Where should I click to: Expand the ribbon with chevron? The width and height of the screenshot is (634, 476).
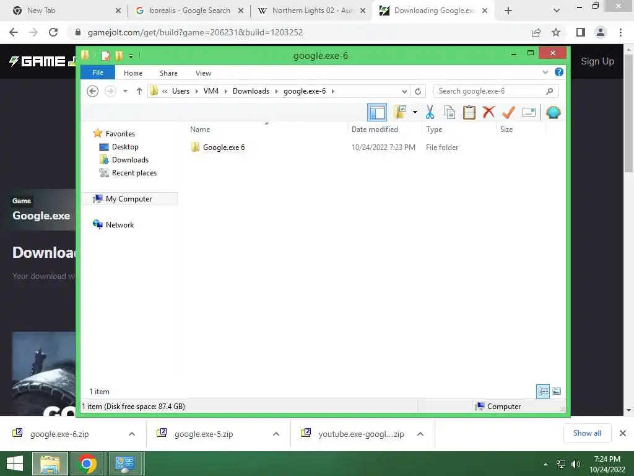pos(545,72)
